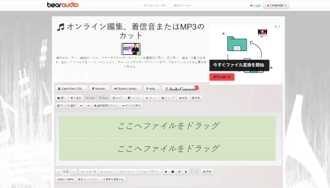Click the 0 db volume value

click(x=66, y=172)
